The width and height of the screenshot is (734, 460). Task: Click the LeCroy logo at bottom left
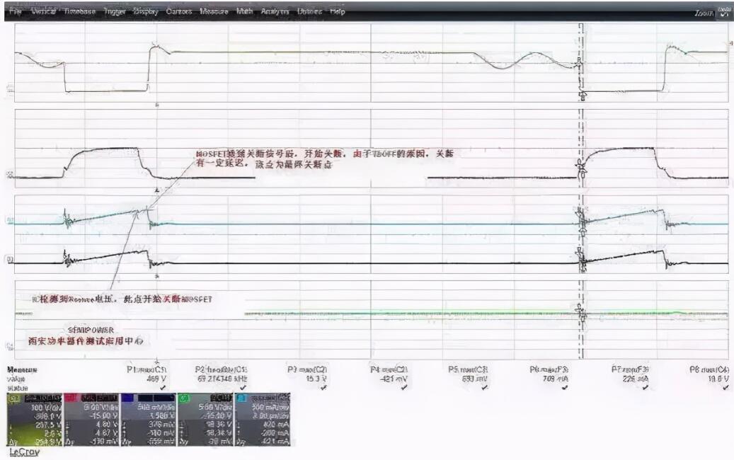pyautogui.click(x=24, y=452)
